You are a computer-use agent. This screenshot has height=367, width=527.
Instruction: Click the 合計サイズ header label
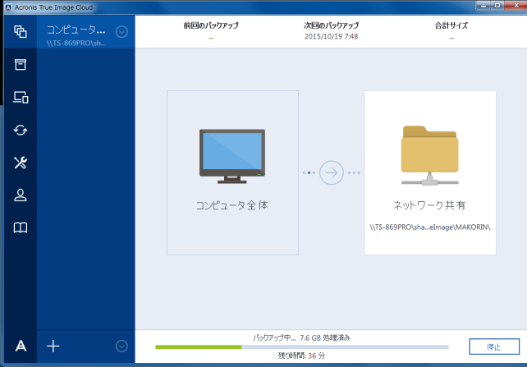[451, 25]
